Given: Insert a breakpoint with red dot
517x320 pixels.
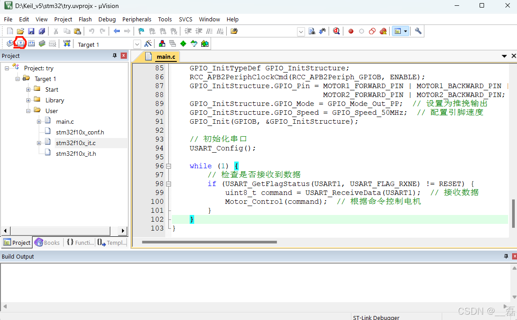Looking at the screenshot, I should click(x=351, y=31).
